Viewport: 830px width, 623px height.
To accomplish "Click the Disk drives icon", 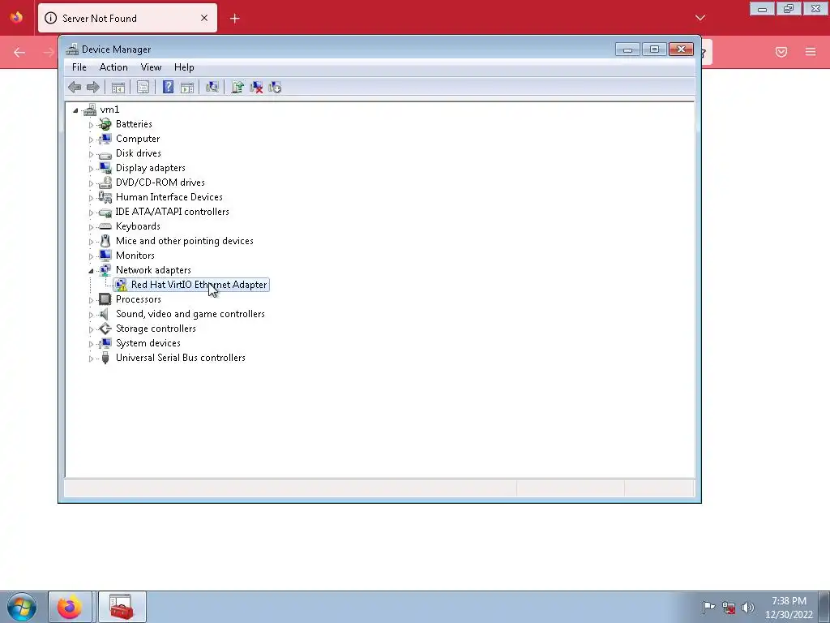I will (105, 154).
